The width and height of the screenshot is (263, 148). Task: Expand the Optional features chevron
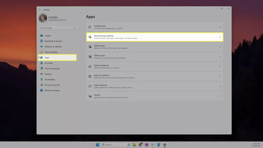click(x=220, y=66)
